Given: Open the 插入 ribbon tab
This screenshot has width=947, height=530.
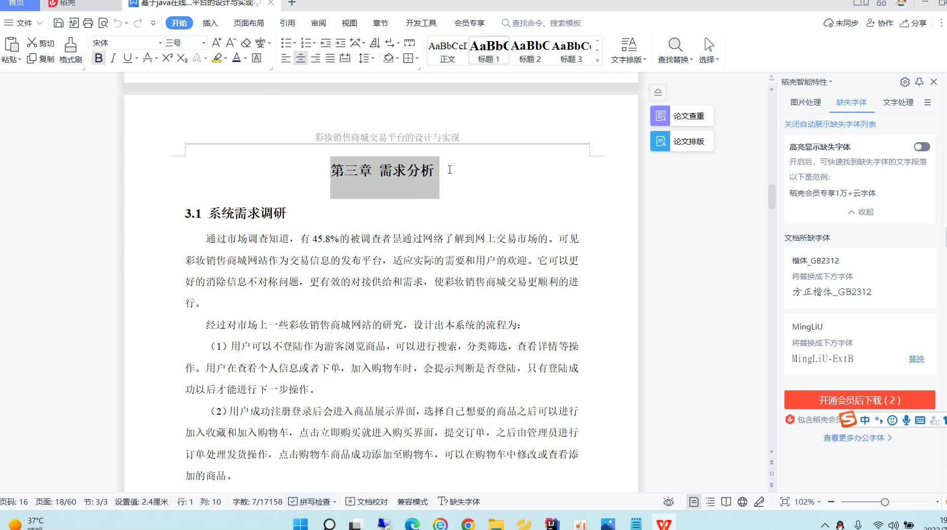Looking at the screenshot, I should coord(210,23).
